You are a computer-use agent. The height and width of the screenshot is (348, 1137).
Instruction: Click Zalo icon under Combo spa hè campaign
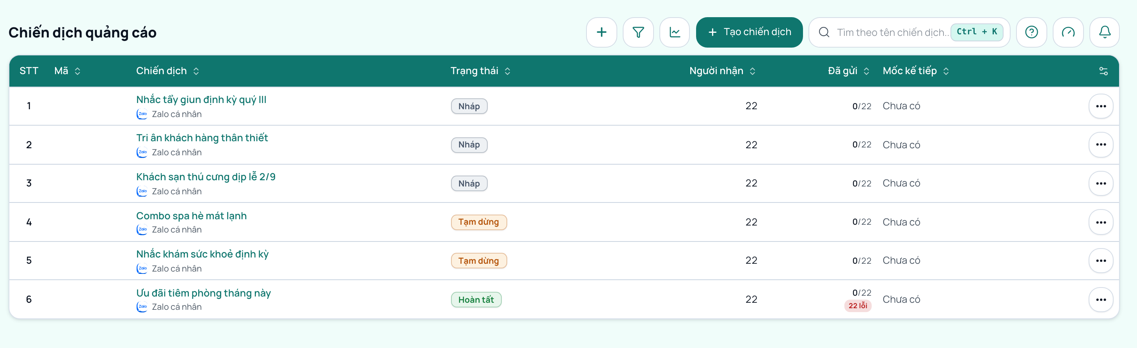(142, 230)
